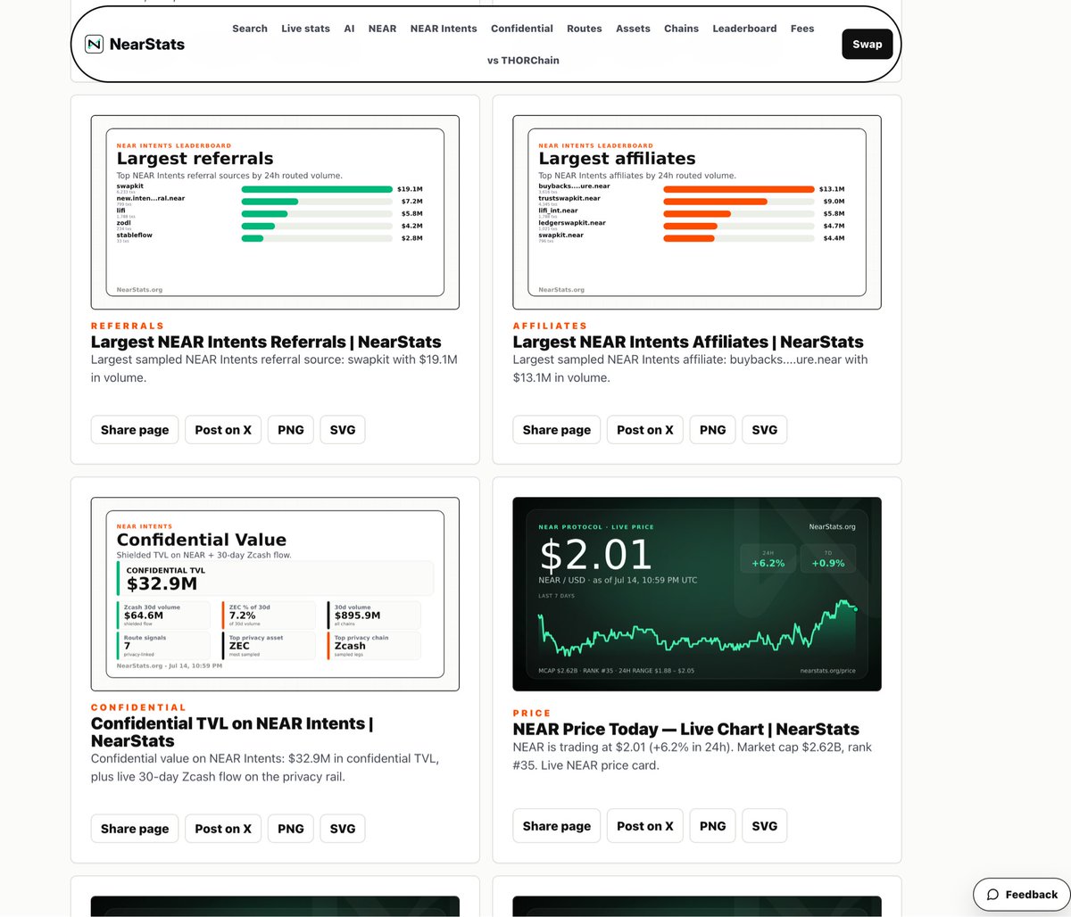Click the PRICE orange category label
Screen dimensions: 1071x917
(x=532, y=714)
